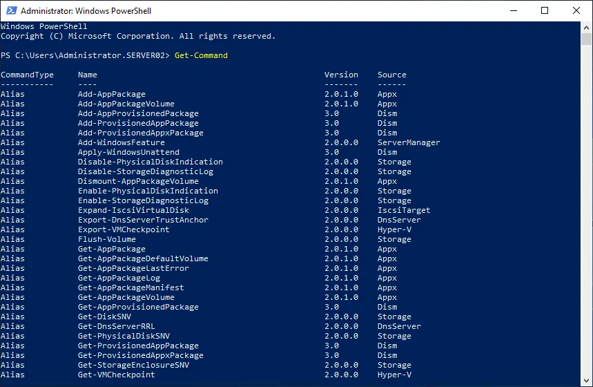Click the PowerShell icon in title bar

pos(10,10)
